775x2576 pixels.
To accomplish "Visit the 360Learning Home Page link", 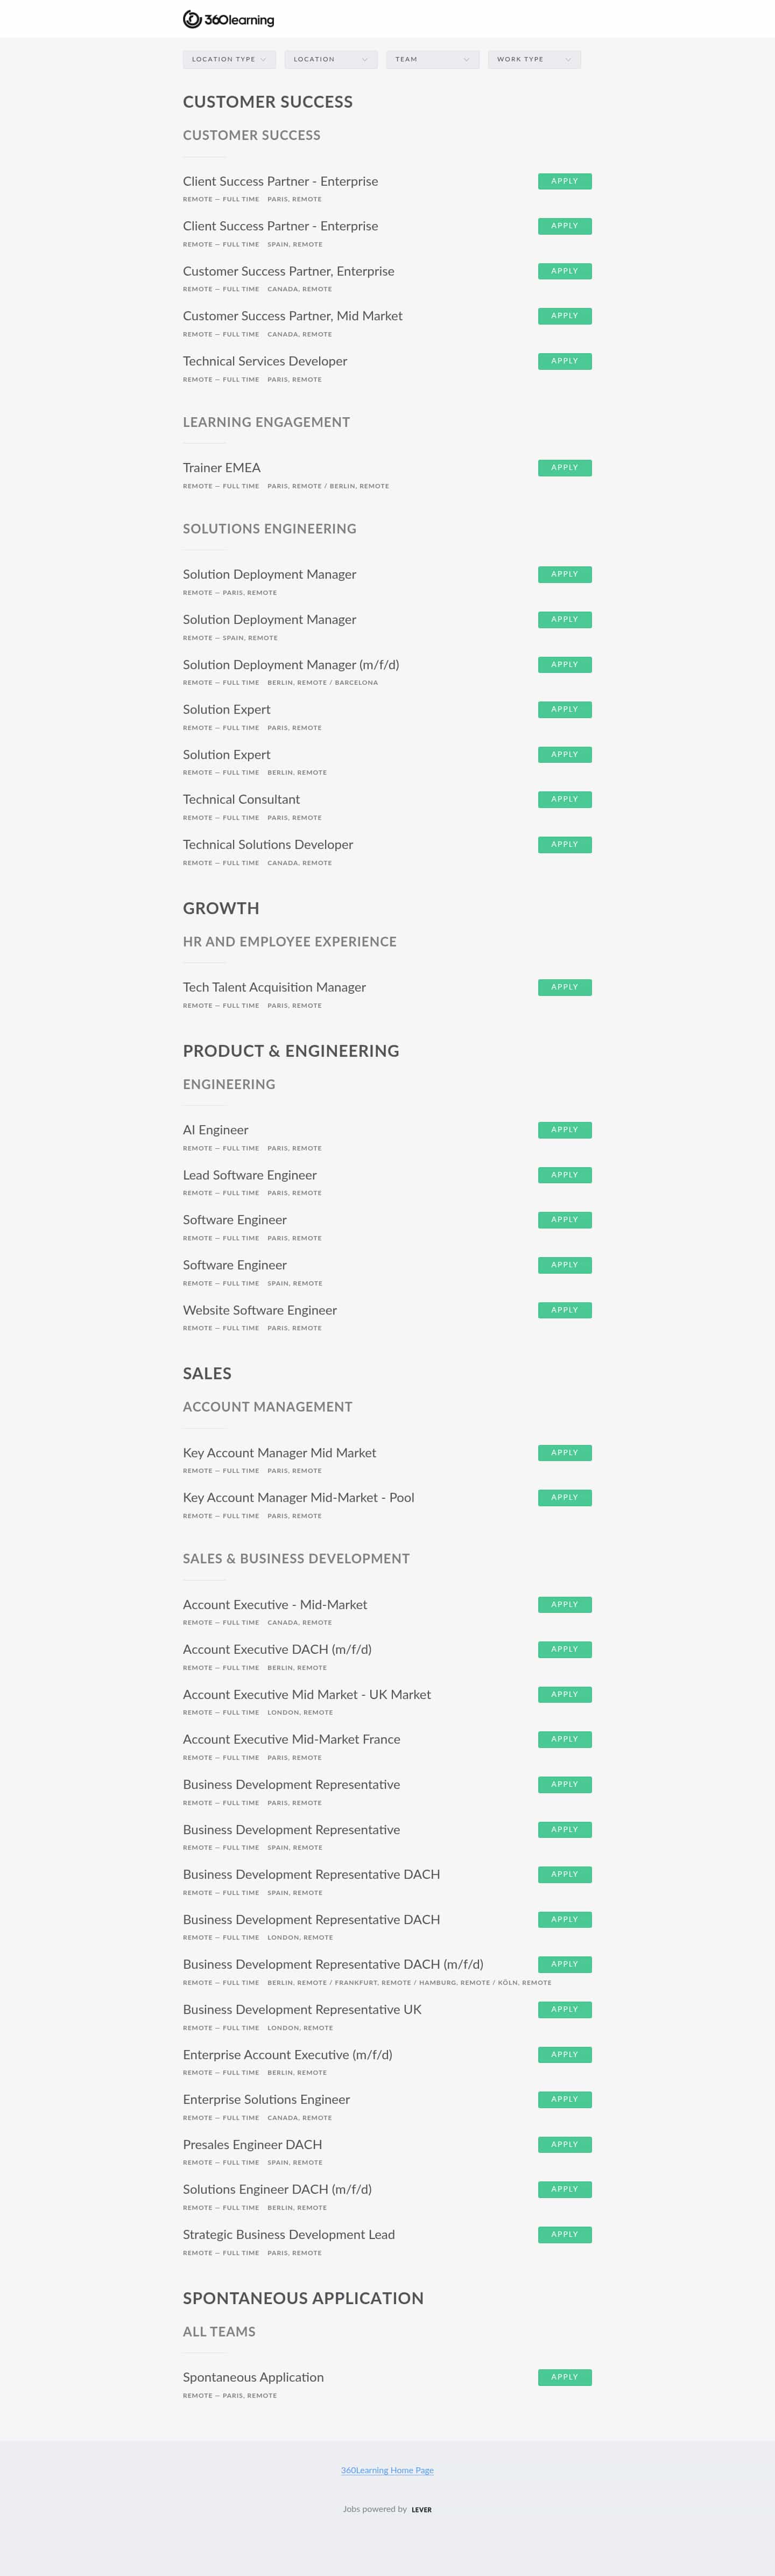I will point(387,2470).
